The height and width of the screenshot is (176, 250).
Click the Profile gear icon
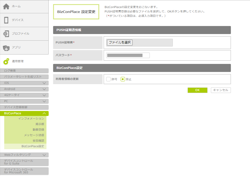point(6,34)
